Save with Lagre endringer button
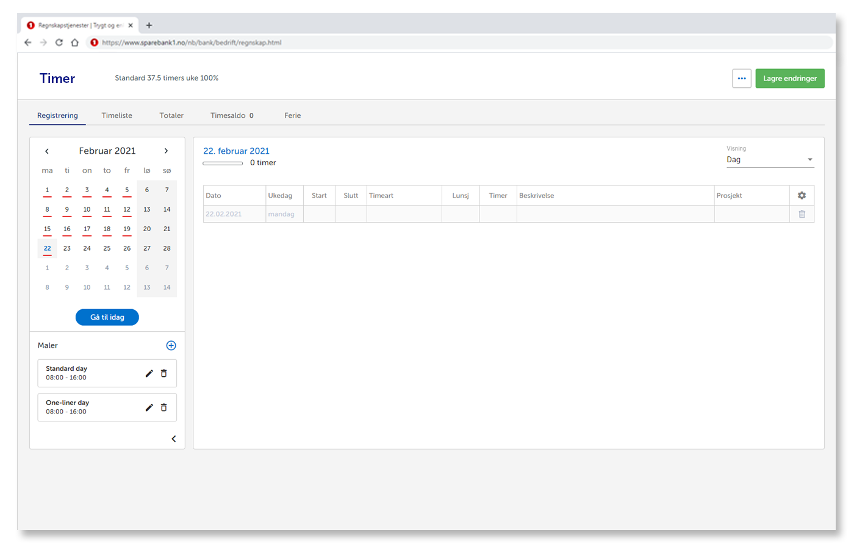Viewport: 854px width, 552px height. (x=789, y=79)
